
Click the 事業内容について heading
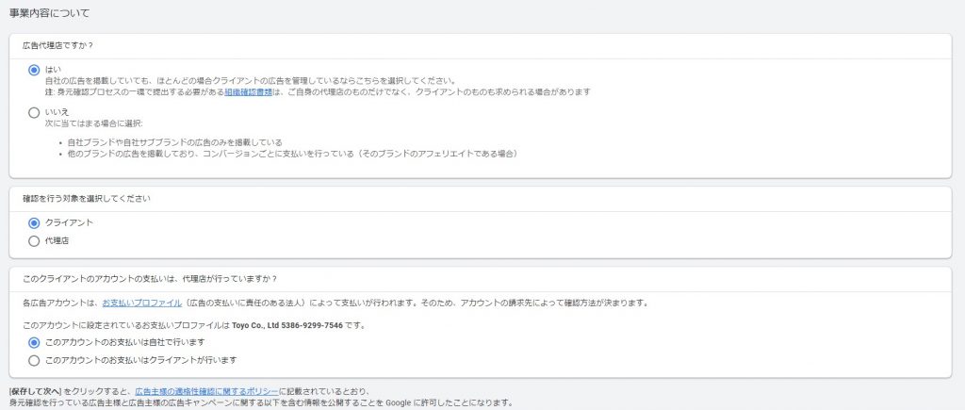pos(49,13)
